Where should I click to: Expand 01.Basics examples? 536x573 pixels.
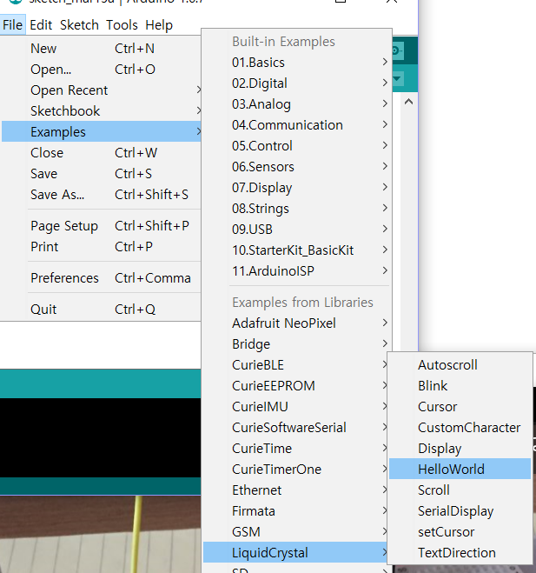(x=296, y=62)
